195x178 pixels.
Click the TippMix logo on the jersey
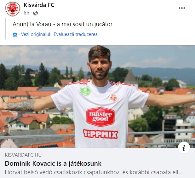pos(100,134)
